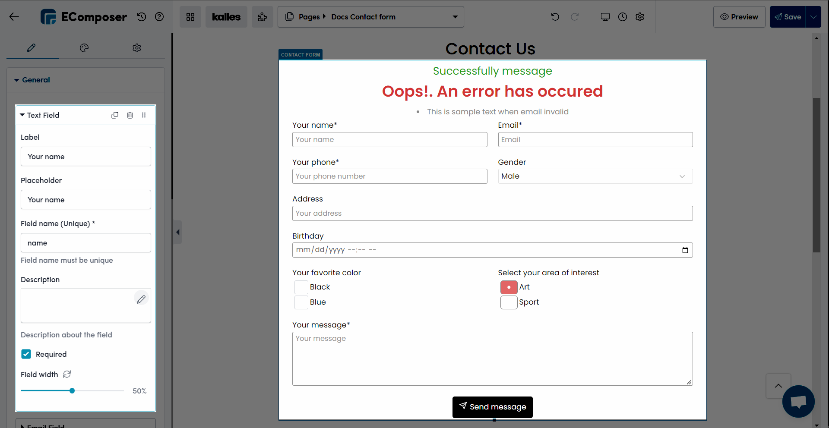
Task: Open the extensions puzzle icon
Action: (263, 17)
